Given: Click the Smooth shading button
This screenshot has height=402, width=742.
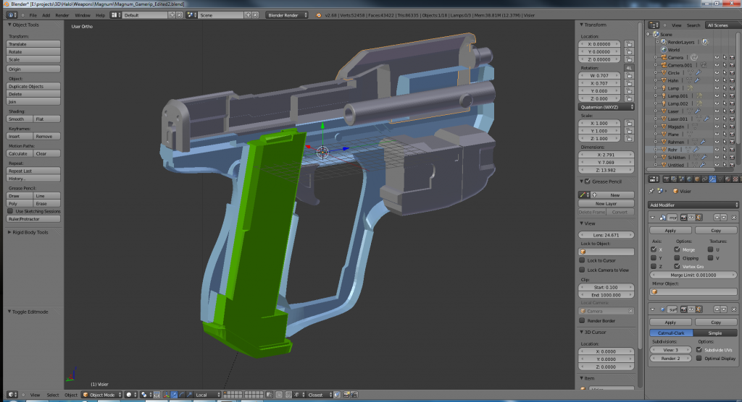Looking at the screenshot, I should [20, 119].
